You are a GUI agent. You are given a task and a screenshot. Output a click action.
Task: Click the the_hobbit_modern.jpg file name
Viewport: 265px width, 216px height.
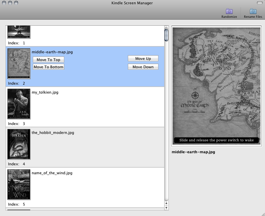pos(53,133)
